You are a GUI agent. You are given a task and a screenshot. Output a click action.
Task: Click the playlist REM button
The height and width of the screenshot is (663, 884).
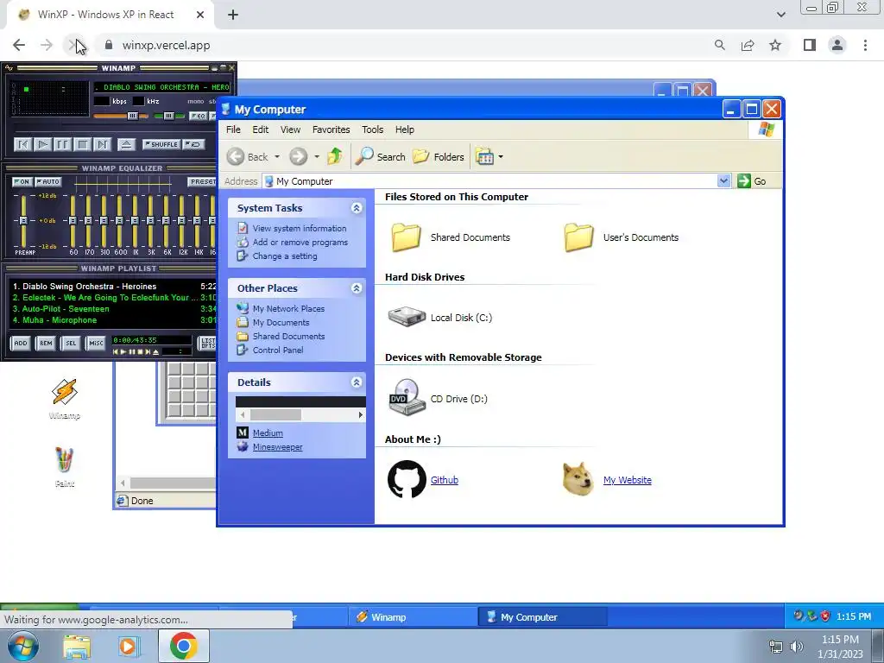click(x=46, y=343)
